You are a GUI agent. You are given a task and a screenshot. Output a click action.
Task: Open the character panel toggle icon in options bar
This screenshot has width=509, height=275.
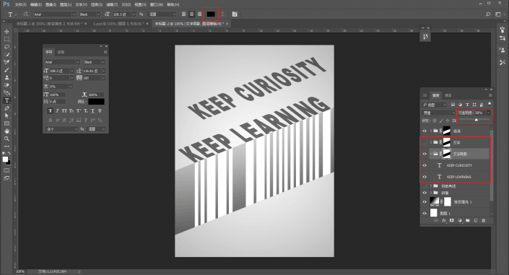pyautogui.click(x=235, y=14)
